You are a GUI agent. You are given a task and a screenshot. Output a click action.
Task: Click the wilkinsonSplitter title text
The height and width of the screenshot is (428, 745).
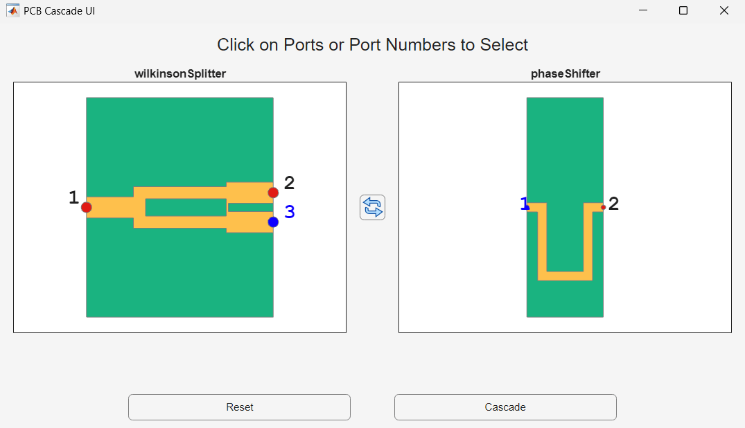pos(180,73)
